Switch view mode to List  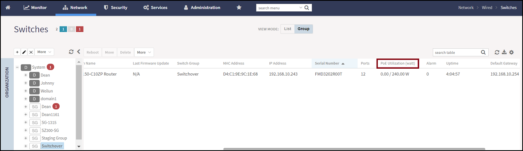tap(288, 29)
